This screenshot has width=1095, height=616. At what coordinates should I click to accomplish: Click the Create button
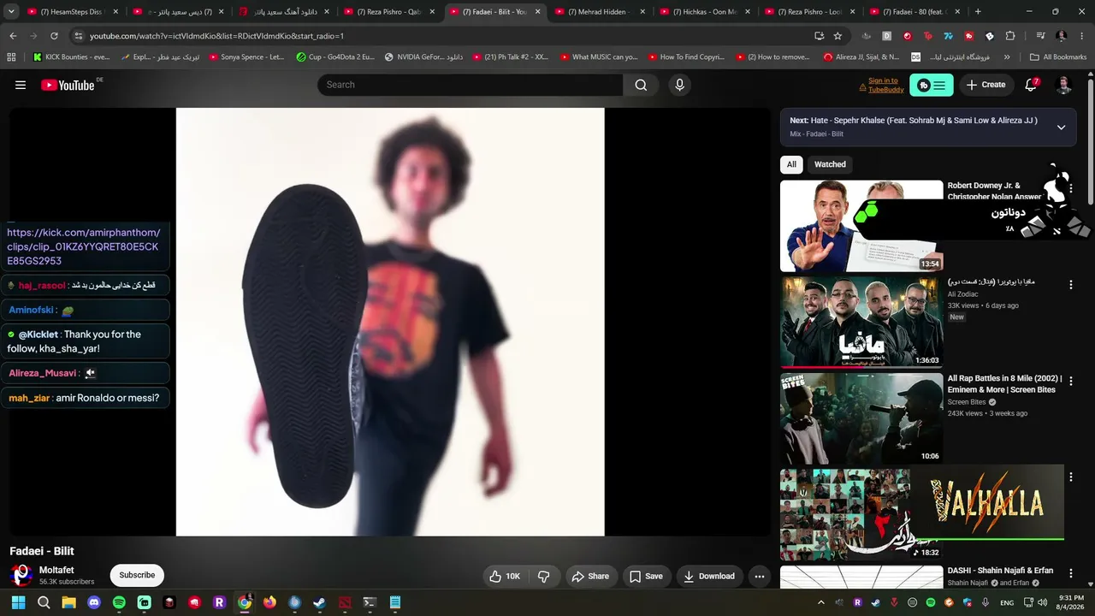(x=985, y=85)
